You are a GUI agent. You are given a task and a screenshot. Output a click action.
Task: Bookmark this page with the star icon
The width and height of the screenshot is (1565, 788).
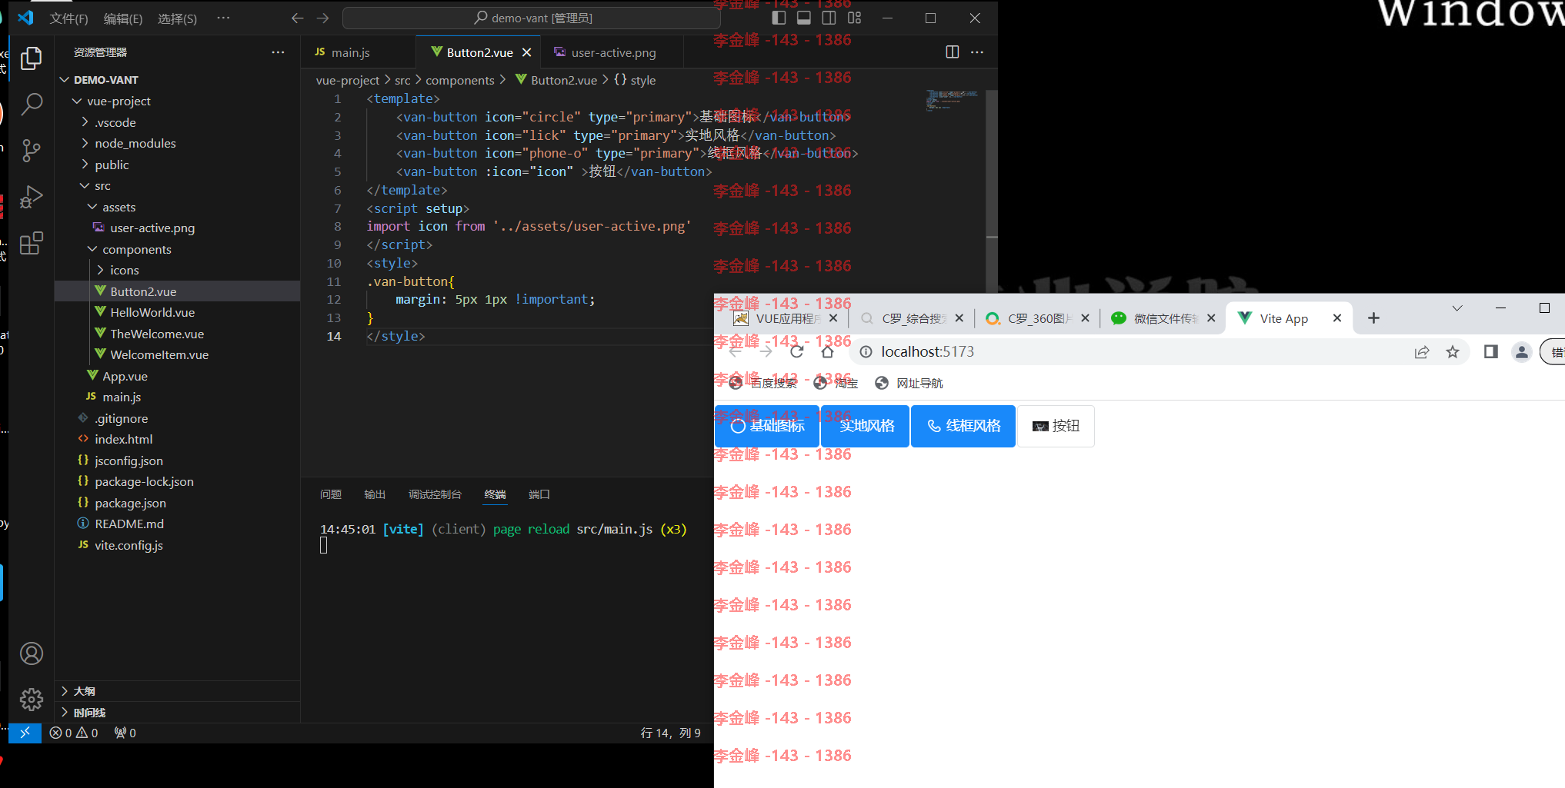point(1452,351)
